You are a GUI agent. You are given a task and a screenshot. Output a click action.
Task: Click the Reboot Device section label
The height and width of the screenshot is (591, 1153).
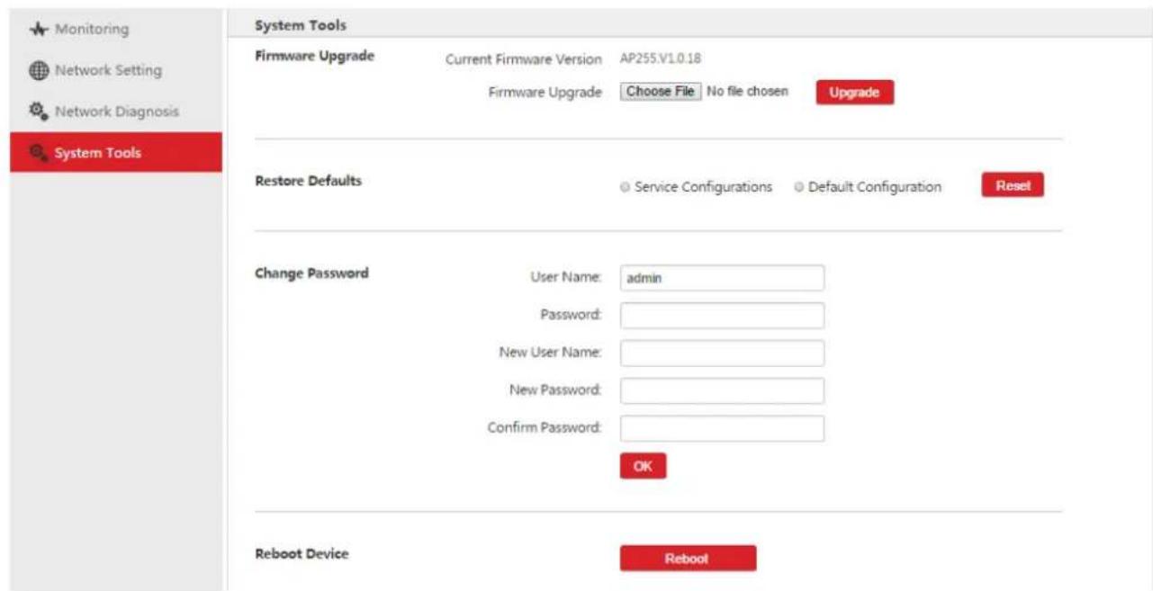(x=302, y=553)
